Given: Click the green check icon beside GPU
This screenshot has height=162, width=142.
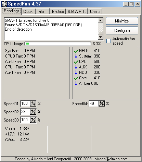Looking at the screenshot, I should (76, 51).
